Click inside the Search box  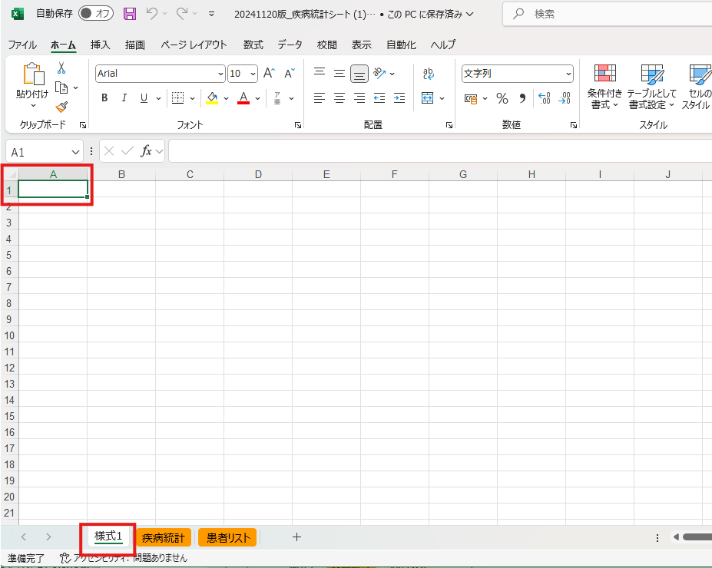coord(608,14)
